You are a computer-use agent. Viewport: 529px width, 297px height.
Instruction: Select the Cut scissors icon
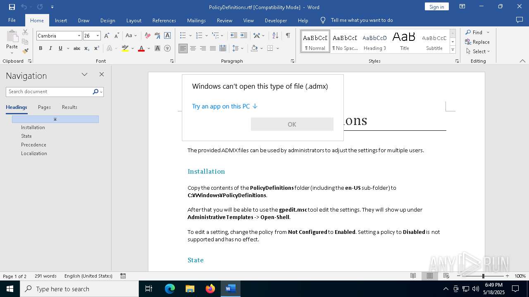(25, 32)
